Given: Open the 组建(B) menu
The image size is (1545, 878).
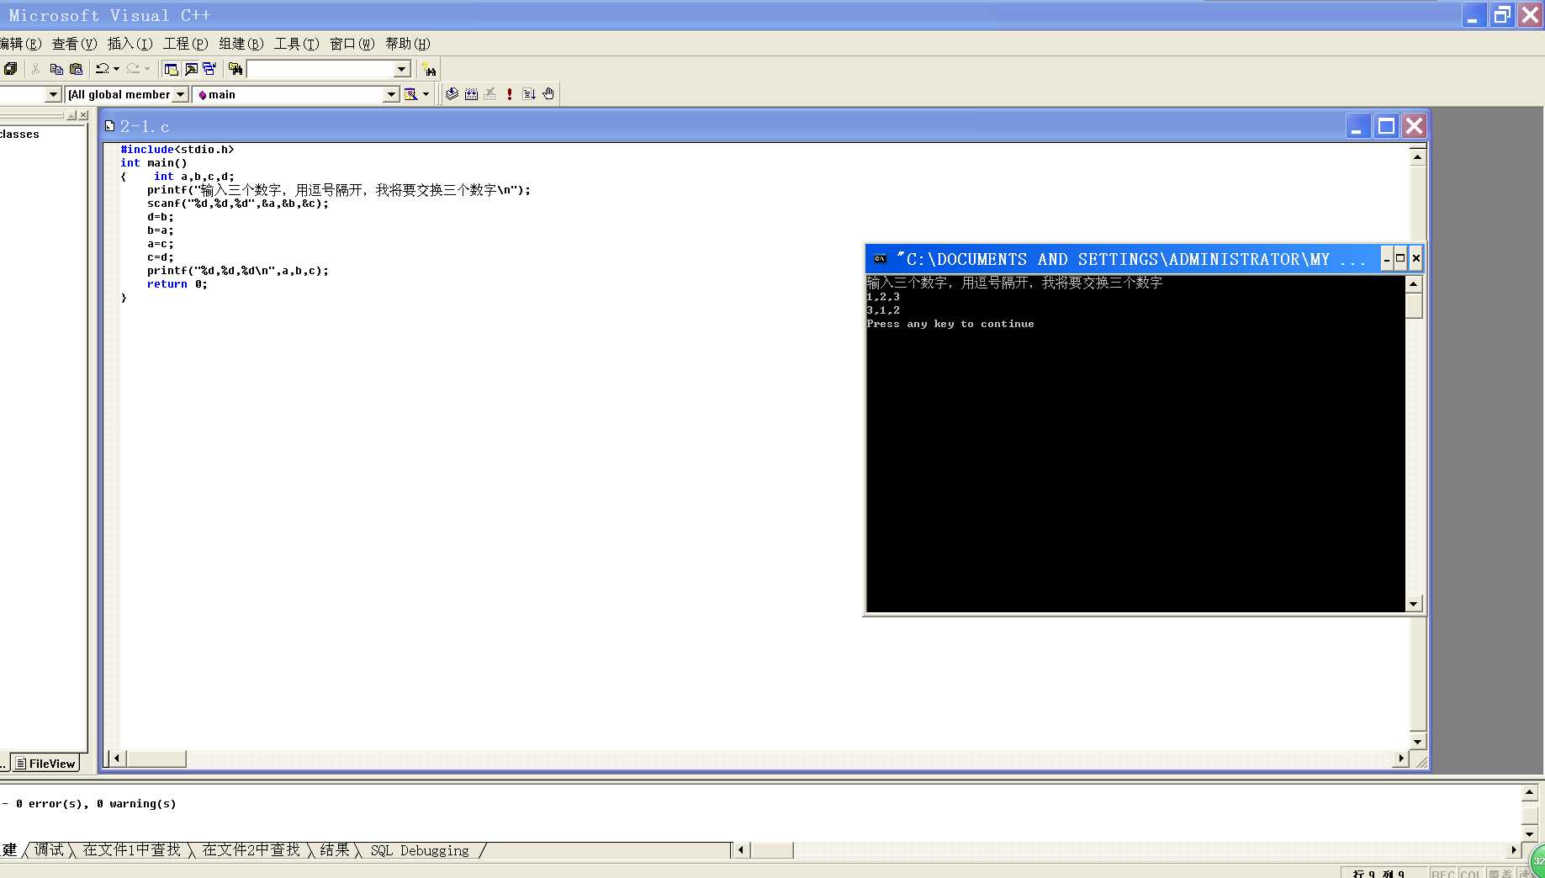Looking at the screenshot, I should click(241, 44).
